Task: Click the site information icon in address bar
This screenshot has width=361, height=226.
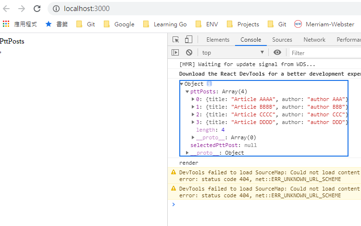Action: (56, 9)
